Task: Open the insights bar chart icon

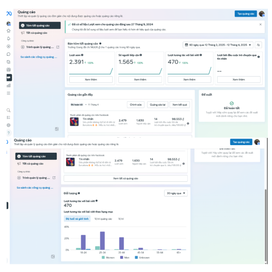Action: [x=9, y=86]
